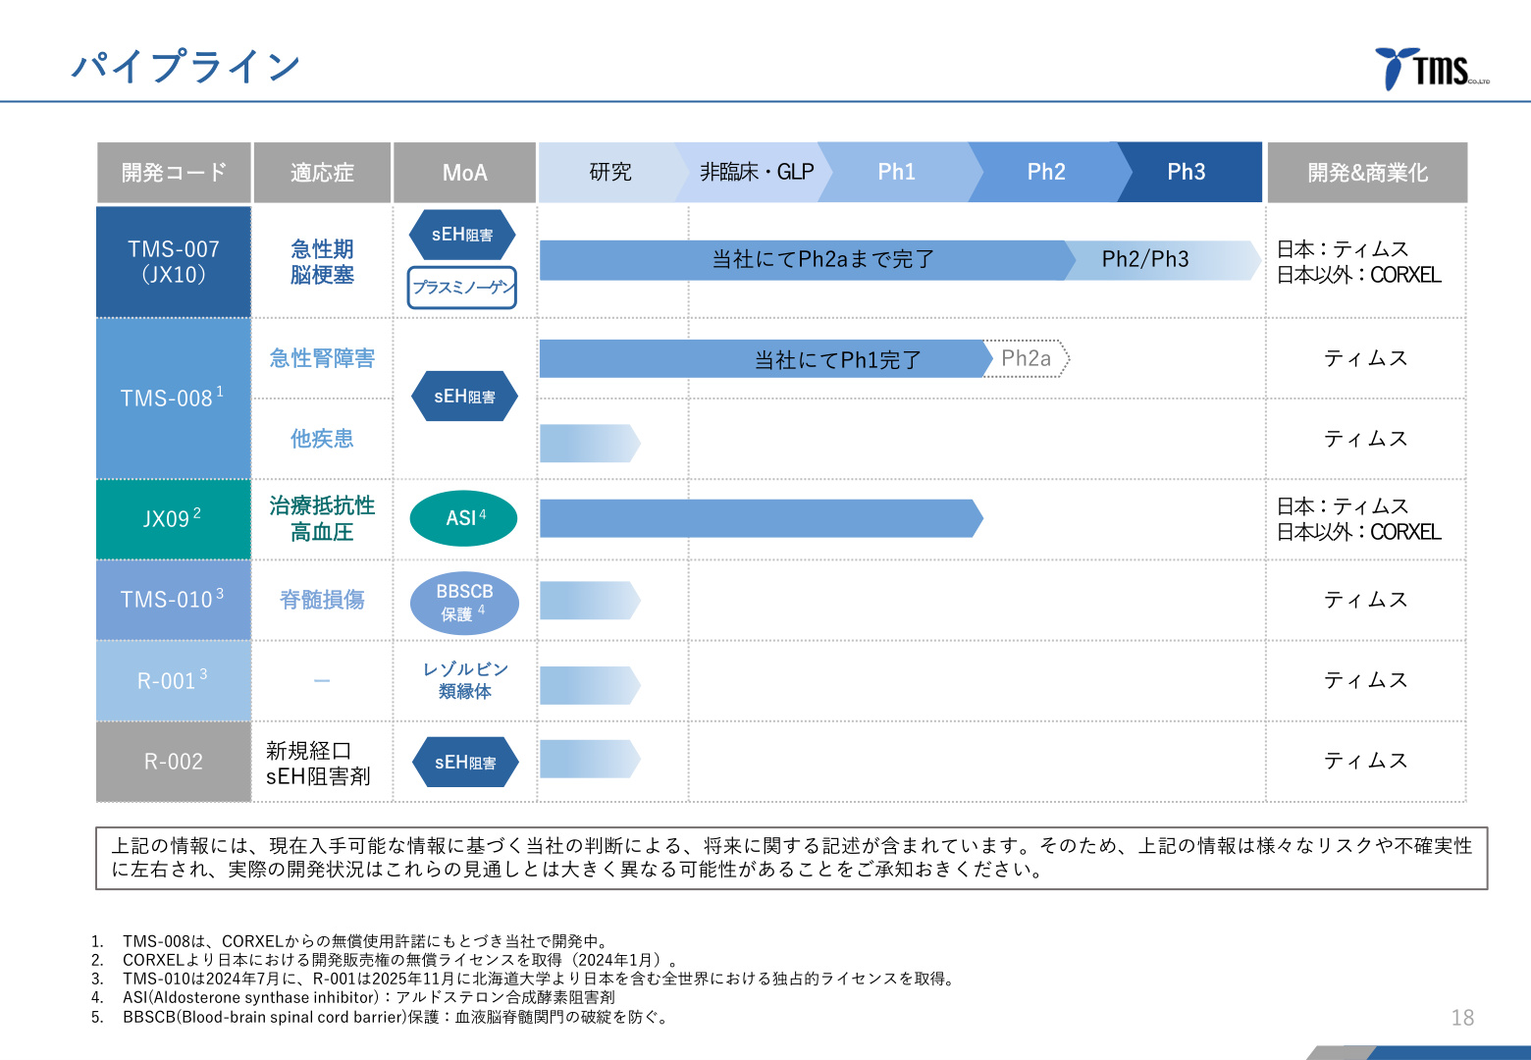The width and height of the screenshot is (1531, 1060).
Task: Select the partner text in TMS-007 row
Action: click(x=1359, y=262)
